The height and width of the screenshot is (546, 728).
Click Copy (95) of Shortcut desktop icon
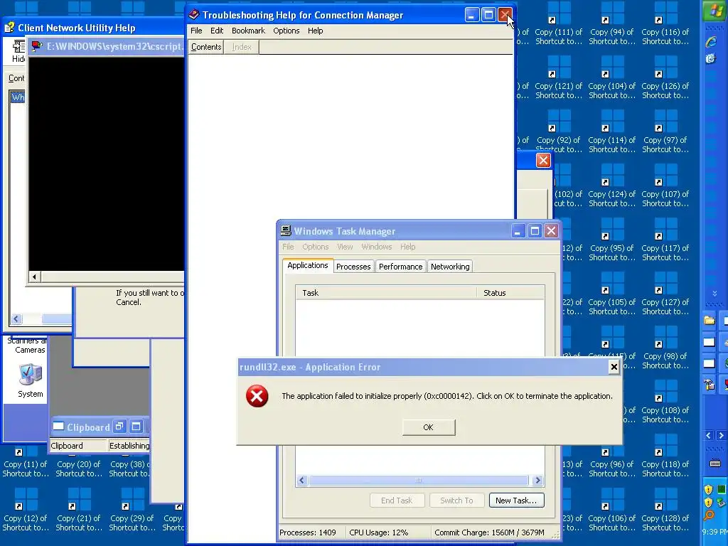612,240
